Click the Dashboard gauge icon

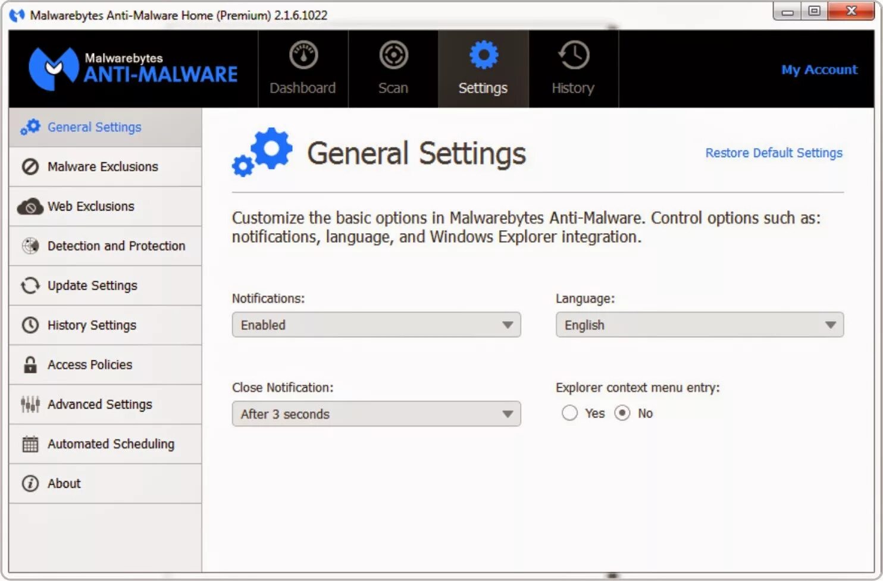pos(303,55)
